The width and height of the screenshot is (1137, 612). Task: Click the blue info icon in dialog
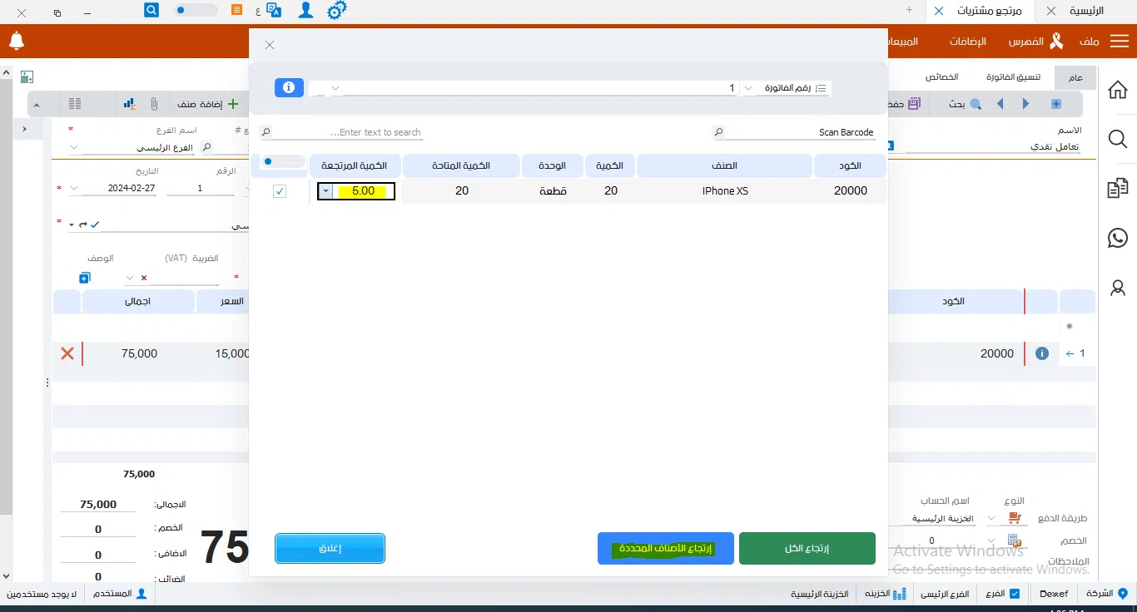pos(289,87)
